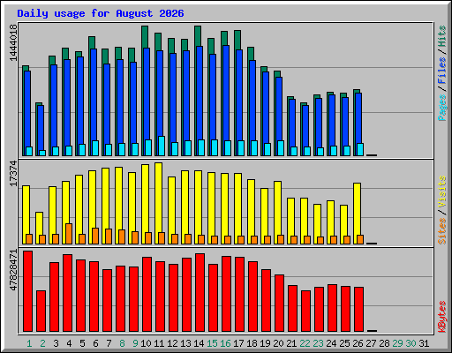Click day 31 axis label

424,343
